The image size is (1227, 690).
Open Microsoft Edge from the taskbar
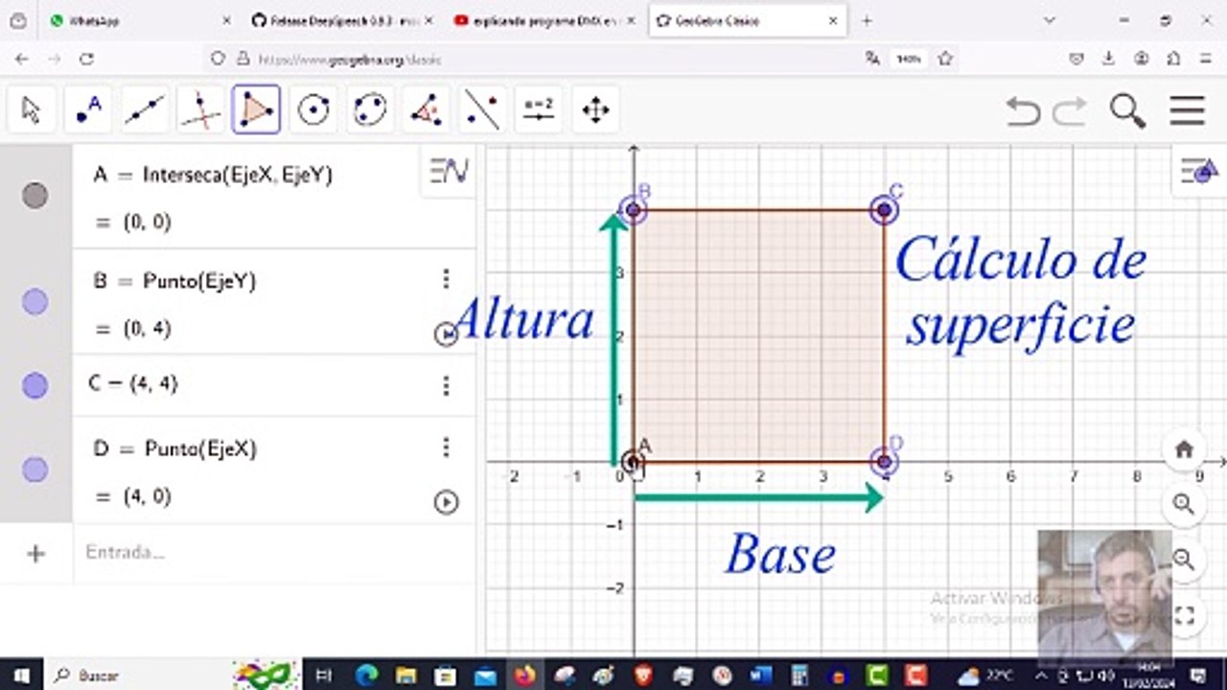366,675
